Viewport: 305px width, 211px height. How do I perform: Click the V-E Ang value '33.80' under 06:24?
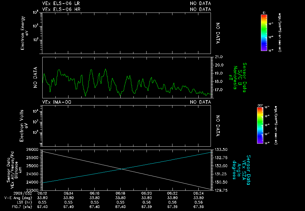coord(198,198)
